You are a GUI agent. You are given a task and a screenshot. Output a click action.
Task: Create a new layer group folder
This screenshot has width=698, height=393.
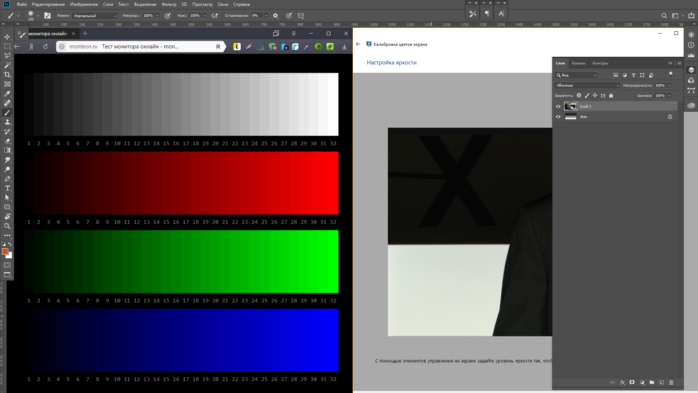pos(652,382)
